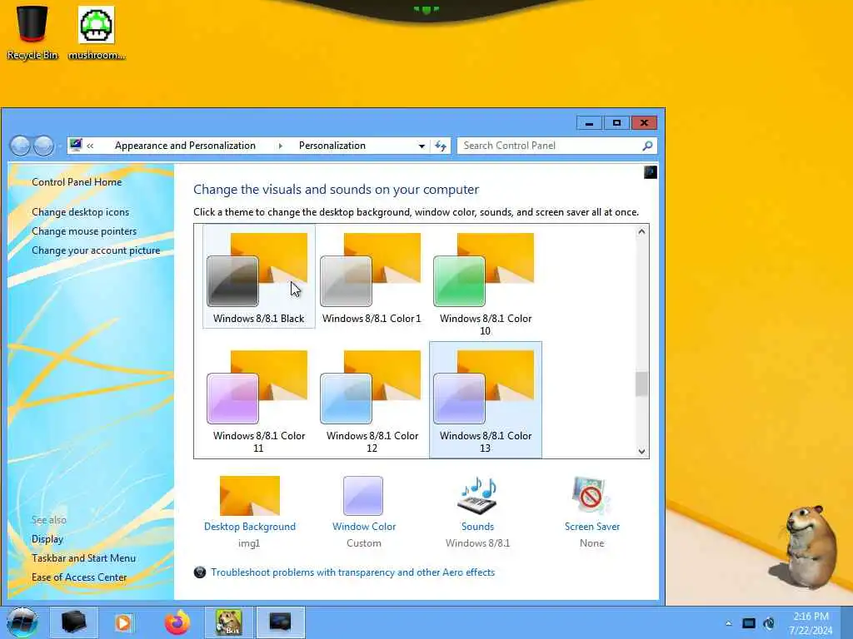This screenshot has width=853, height=639.
Task: Close the Personalization window
Action: (644, 123)
